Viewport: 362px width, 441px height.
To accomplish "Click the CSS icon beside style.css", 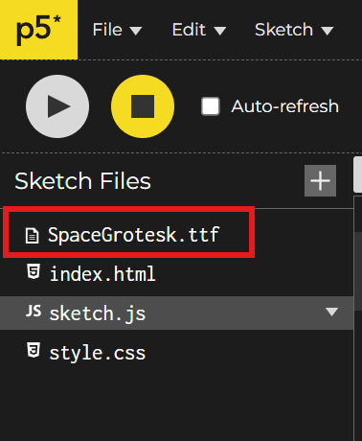I will (34, 350).
